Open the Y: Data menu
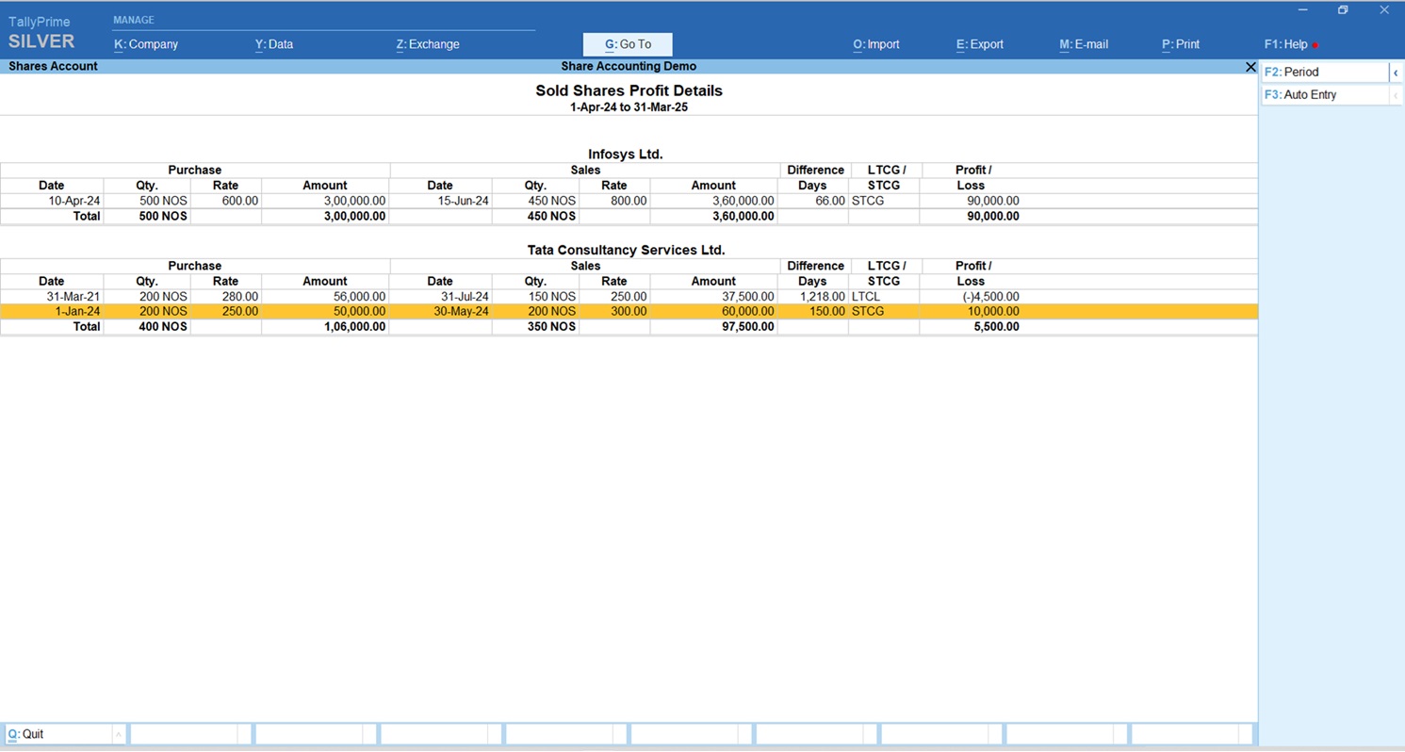This screenshot has width=1405, height=752. tap(274, 44)
